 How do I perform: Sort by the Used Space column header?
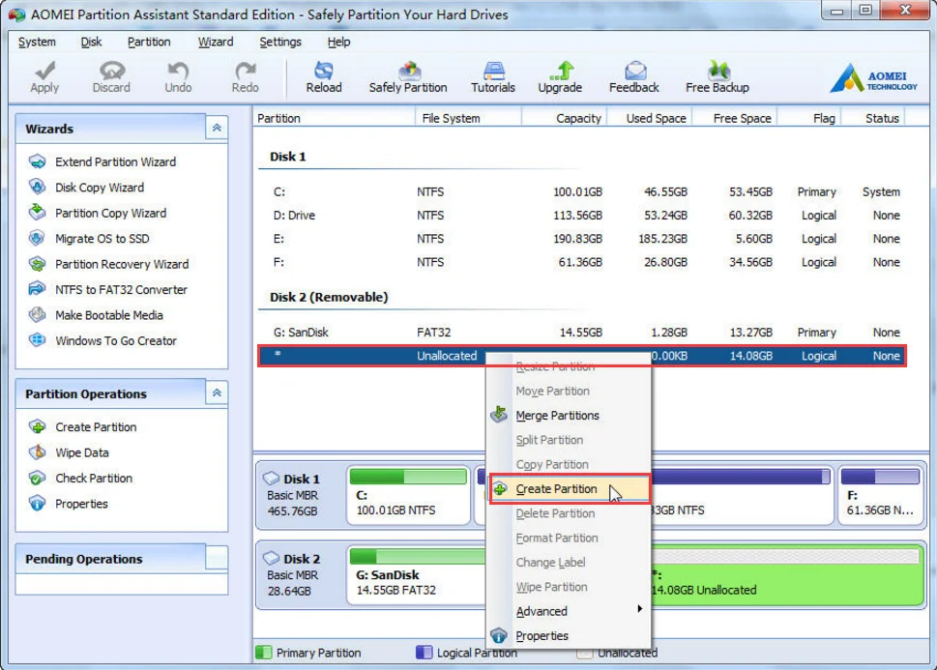click(650, 118)
